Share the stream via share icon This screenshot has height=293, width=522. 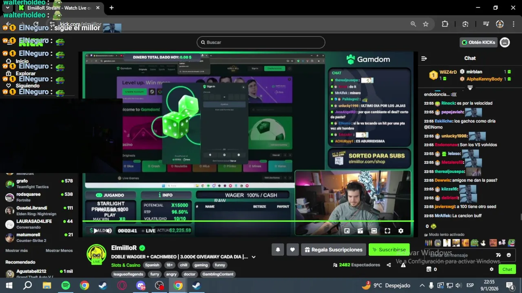pos(389,265)
